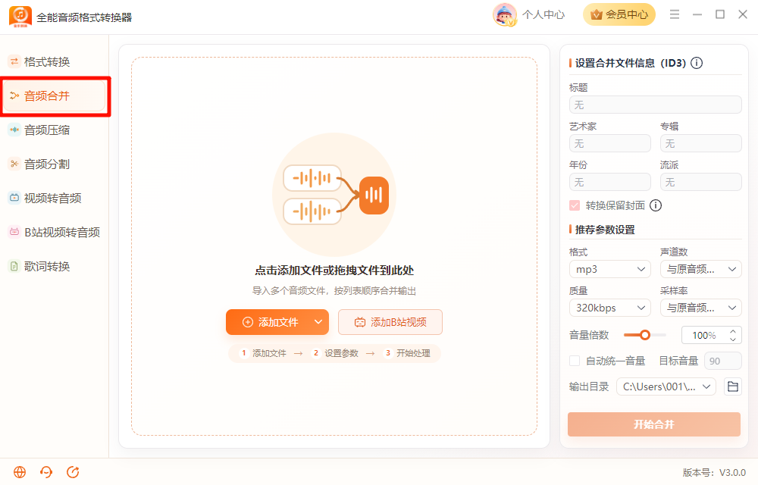Open 音频分割 in sidebar

click(54, 164)
